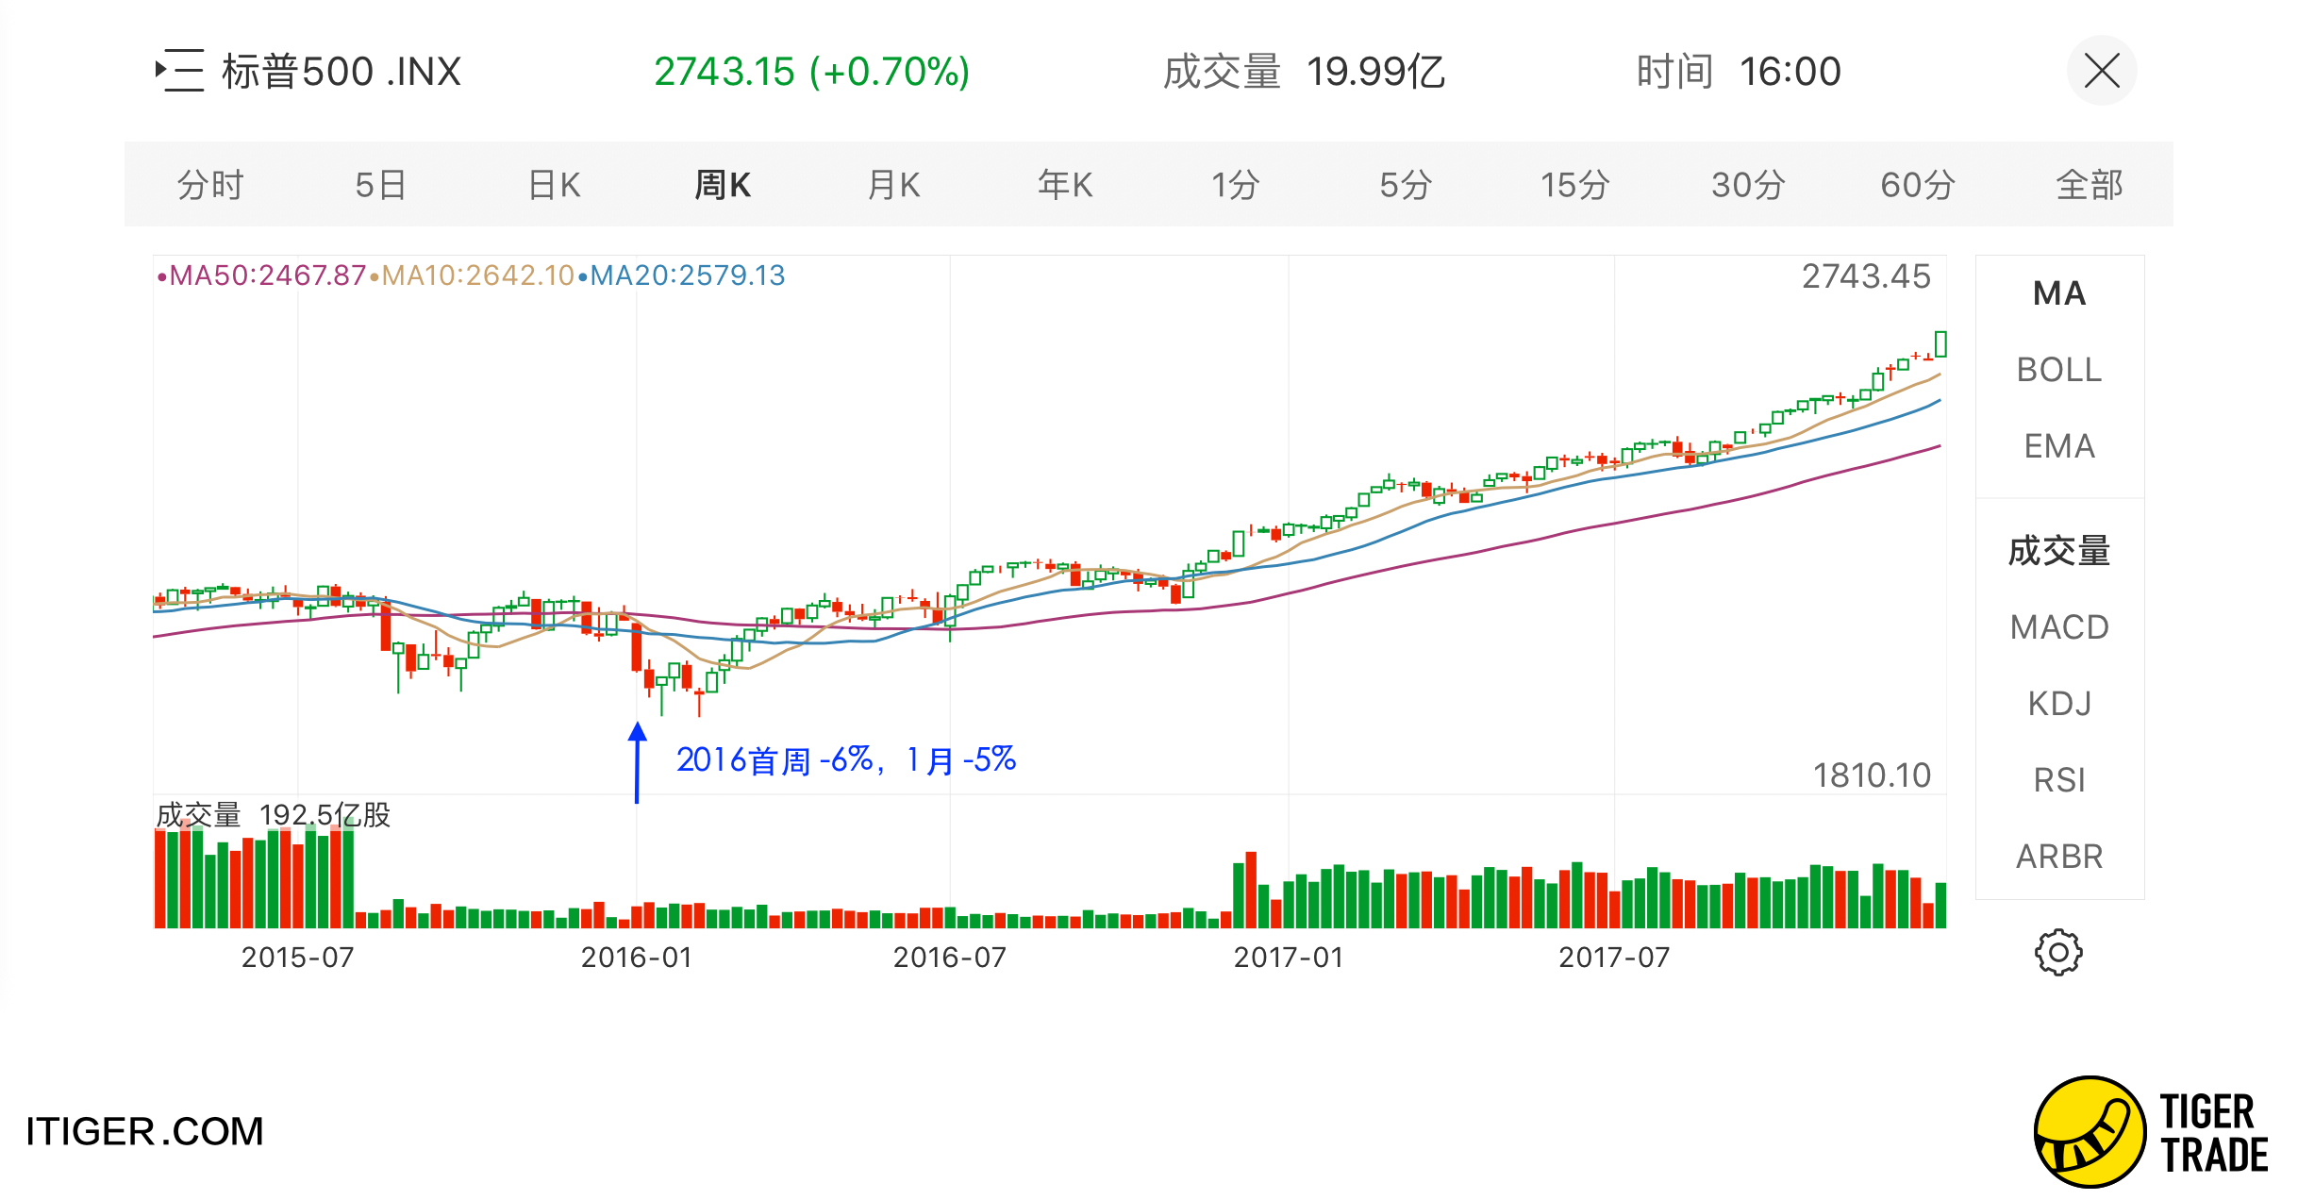
Task: Click the ITIGER.COM link
Action: click(144, 1131)
